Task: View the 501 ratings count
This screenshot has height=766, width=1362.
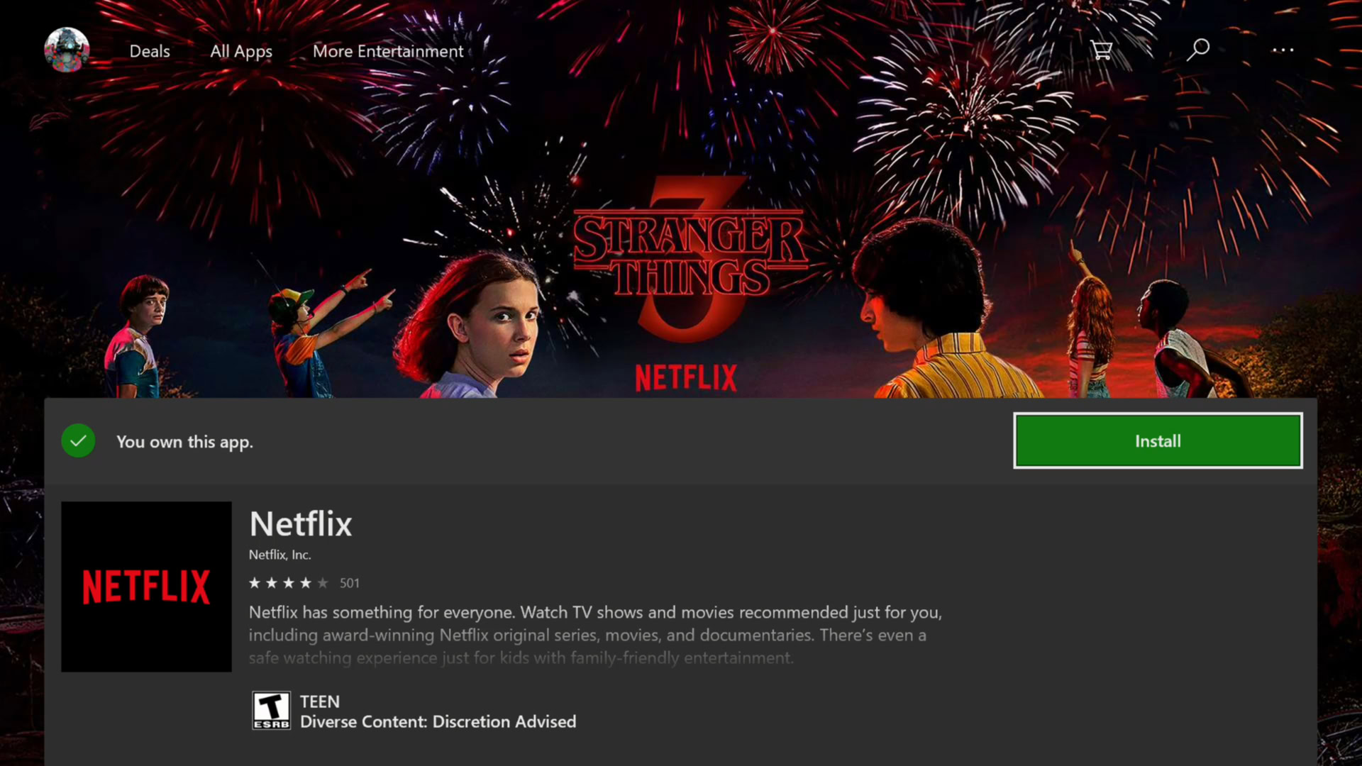Action: tap(350, 583)
